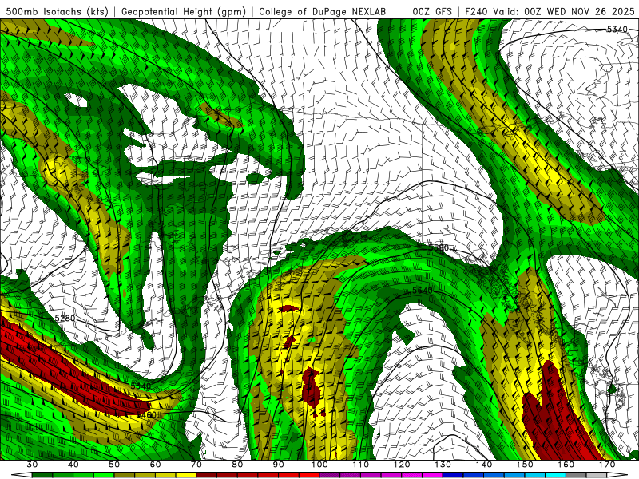Click the 5460 height contour label
This screenshot has height=479, width=639.
(x=146, y=414)
